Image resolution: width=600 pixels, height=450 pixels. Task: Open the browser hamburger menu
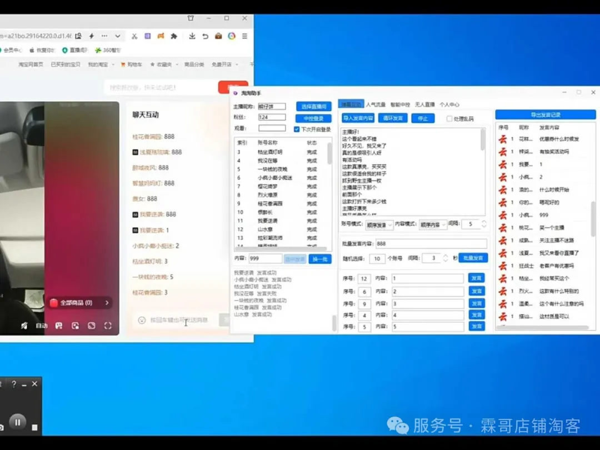(244, 36)
